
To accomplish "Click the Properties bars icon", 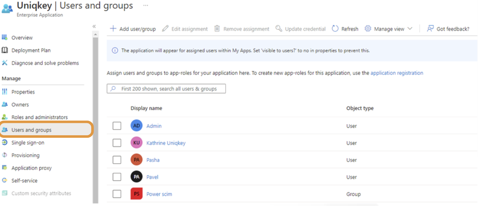I will coord(5,92).
